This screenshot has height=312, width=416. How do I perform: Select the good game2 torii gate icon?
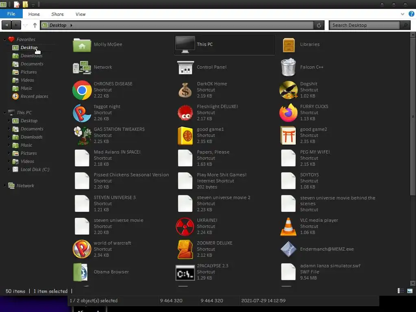(x=288, y=136)
